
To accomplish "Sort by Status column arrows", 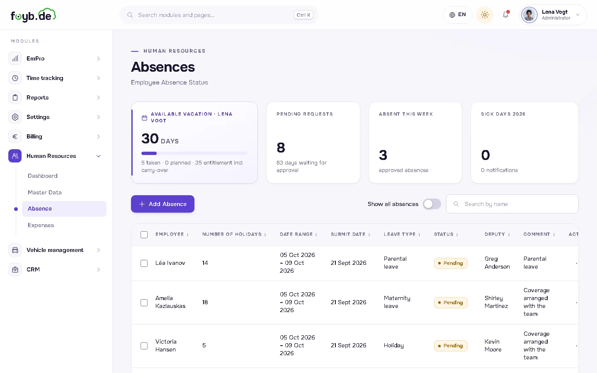I will point(457,235).
